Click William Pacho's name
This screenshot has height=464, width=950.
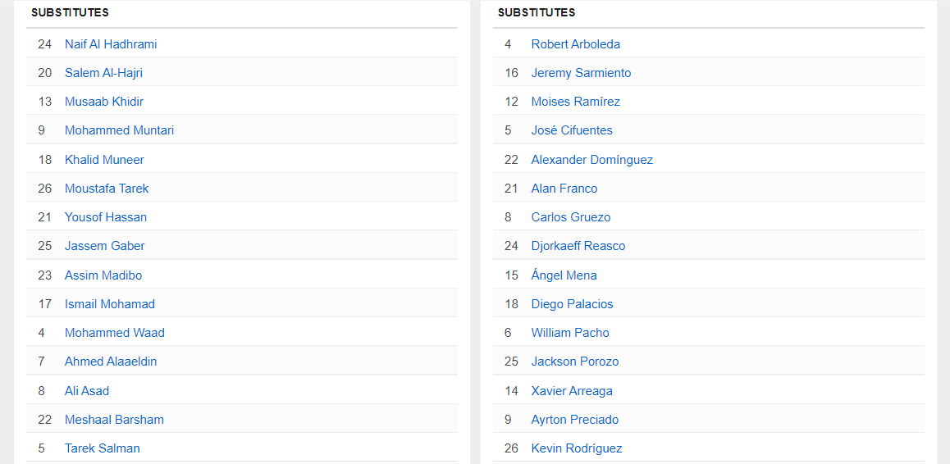(x=570, y=333)
